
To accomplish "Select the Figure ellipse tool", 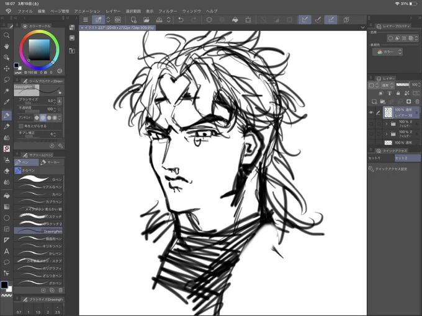I will [x=6, y=217].
